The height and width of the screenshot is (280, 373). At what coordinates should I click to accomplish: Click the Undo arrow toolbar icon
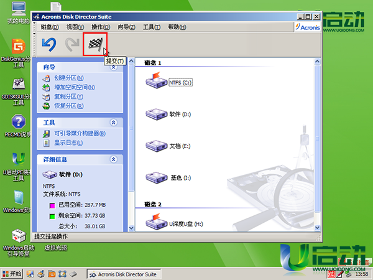[49, 45]
